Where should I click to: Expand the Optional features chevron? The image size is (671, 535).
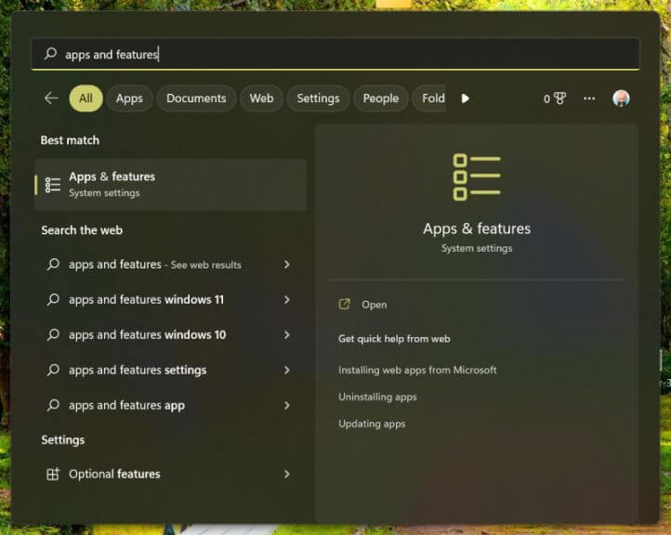click(x=287, y=475)
